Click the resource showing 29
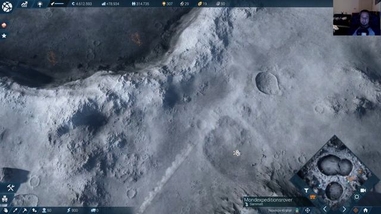381x214 pixels. pyautogui.click(x=185, y=4)
